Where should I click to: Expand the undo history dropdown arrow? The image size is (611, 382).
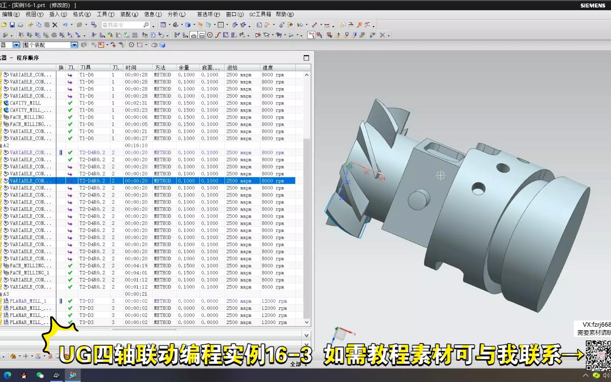coord(72,25)
